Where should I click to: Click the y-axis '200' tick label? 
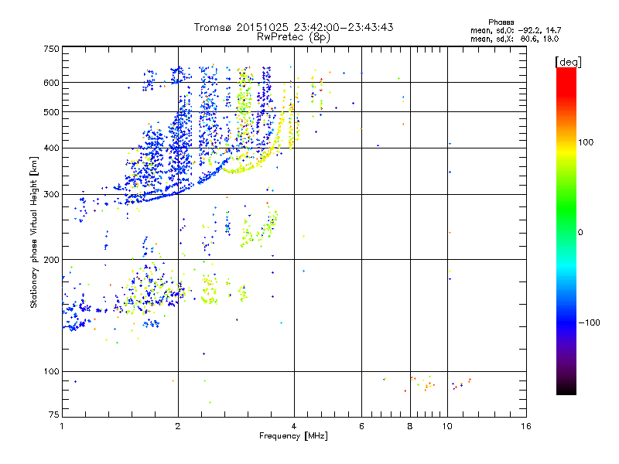tap(51, 260)
